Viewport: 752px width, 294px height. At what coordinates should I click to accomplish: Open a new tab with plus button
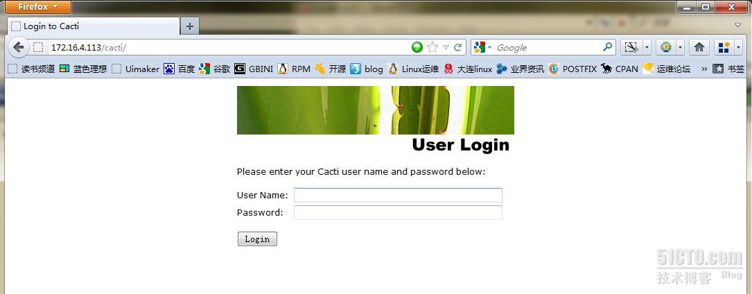[x=189, y=26]
